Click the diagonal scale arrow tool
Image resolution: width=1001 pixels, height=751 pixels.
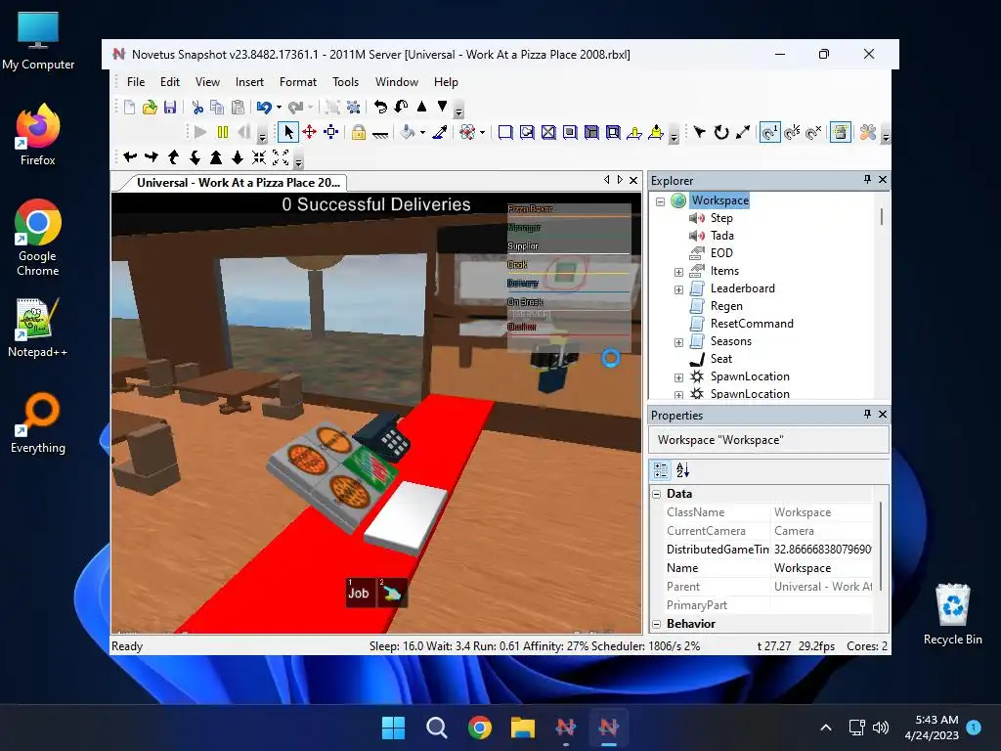pos(743,132)
